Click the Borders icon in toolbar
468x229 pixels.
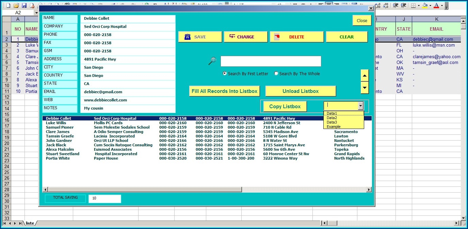[413, 5]
